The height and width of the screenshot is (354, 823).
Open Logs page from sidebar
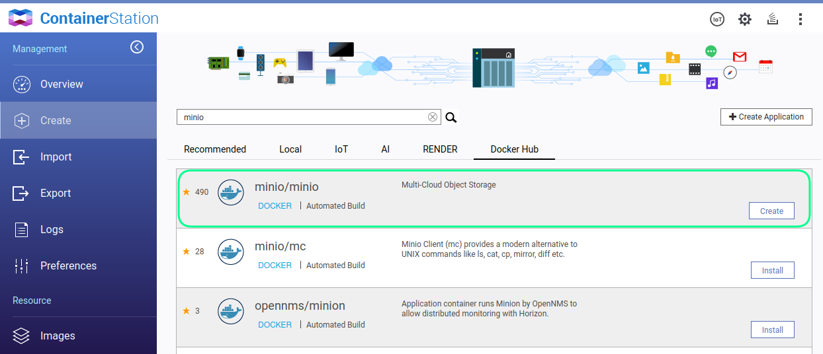coord(52,230)
